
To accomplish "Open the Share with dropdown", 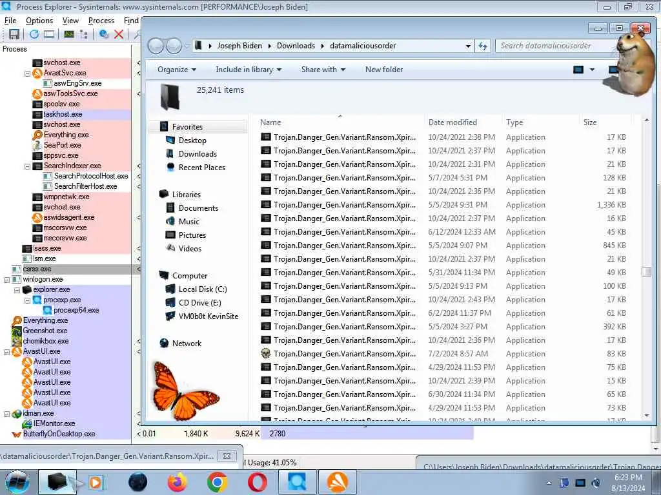I will point(323,70).
